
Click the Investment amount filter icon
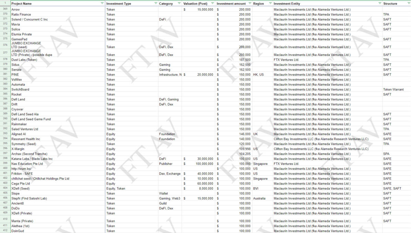pyautogui.click(x=249, y=3)
